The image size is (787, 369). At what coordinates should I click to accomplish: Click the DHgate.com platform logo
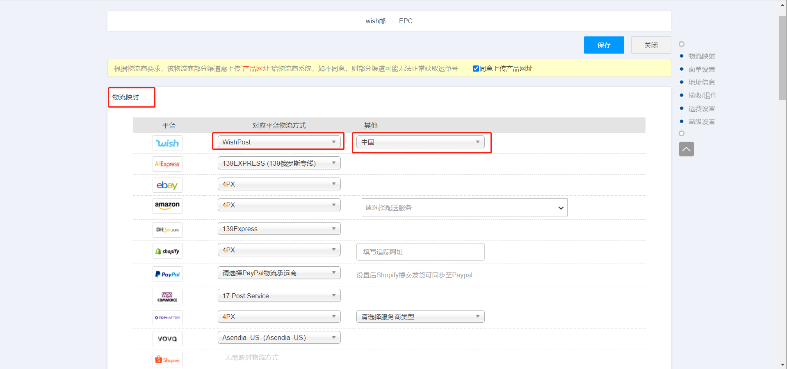[x=167, y=230]
